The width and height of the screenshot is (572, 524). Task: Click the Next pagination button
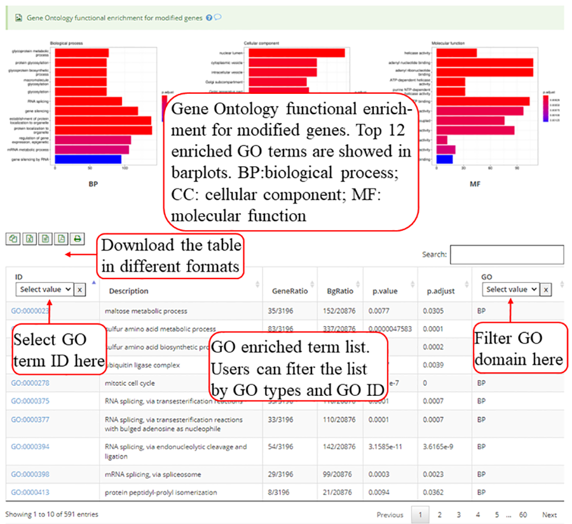(549, 514)
